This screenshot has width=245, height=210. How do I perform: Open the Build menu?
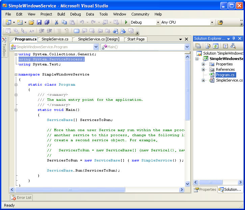click(x=61, y=14)
